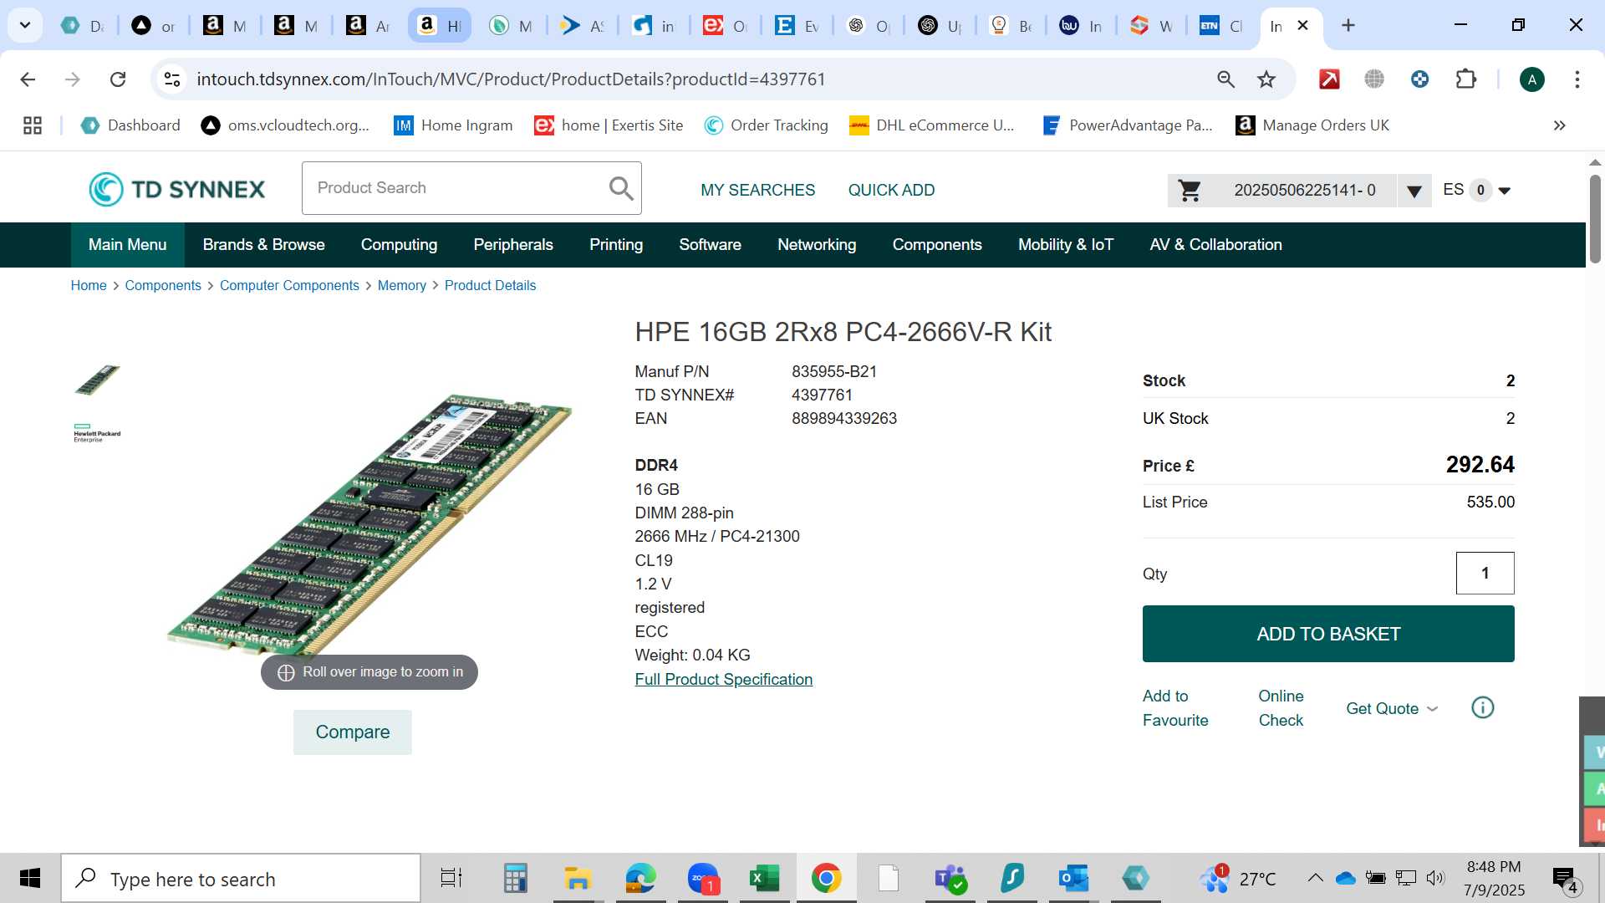
Task: Go to the Memory breadcrumb
Action: point(402,286)
